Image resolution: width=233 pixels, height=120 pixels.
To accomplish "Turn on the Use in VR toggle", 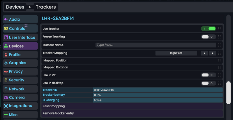I will click(x=209, y=75).
